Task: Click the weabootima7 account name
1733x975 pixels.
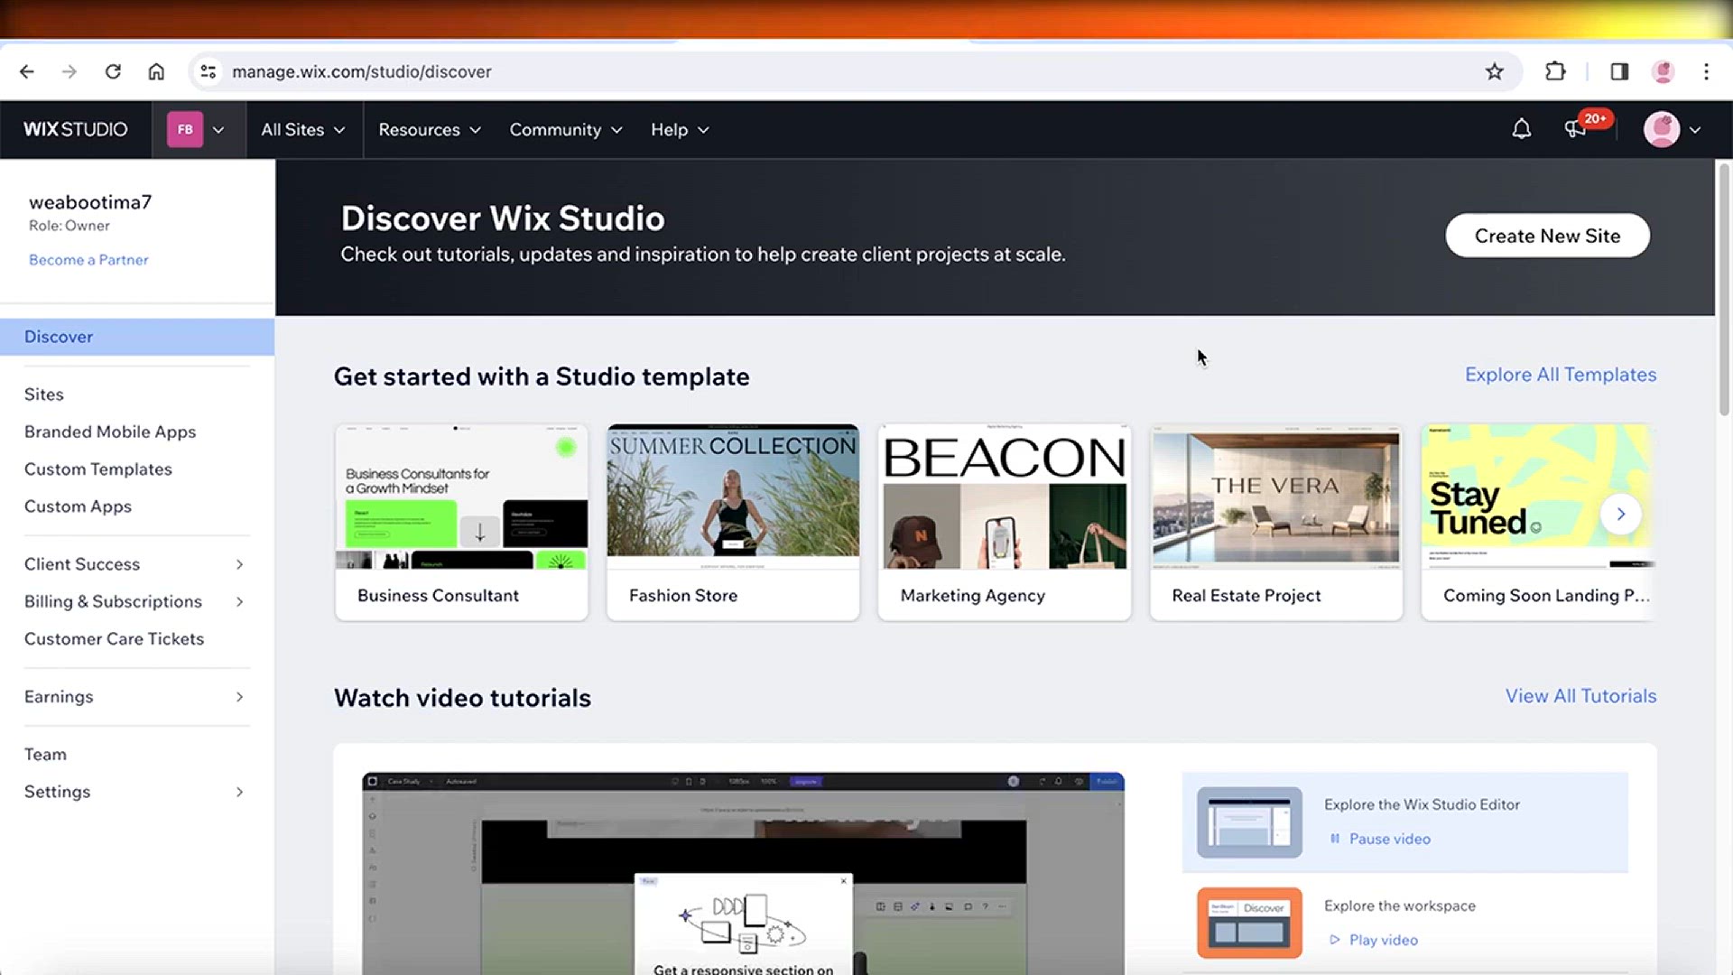Action: [90, 202]
